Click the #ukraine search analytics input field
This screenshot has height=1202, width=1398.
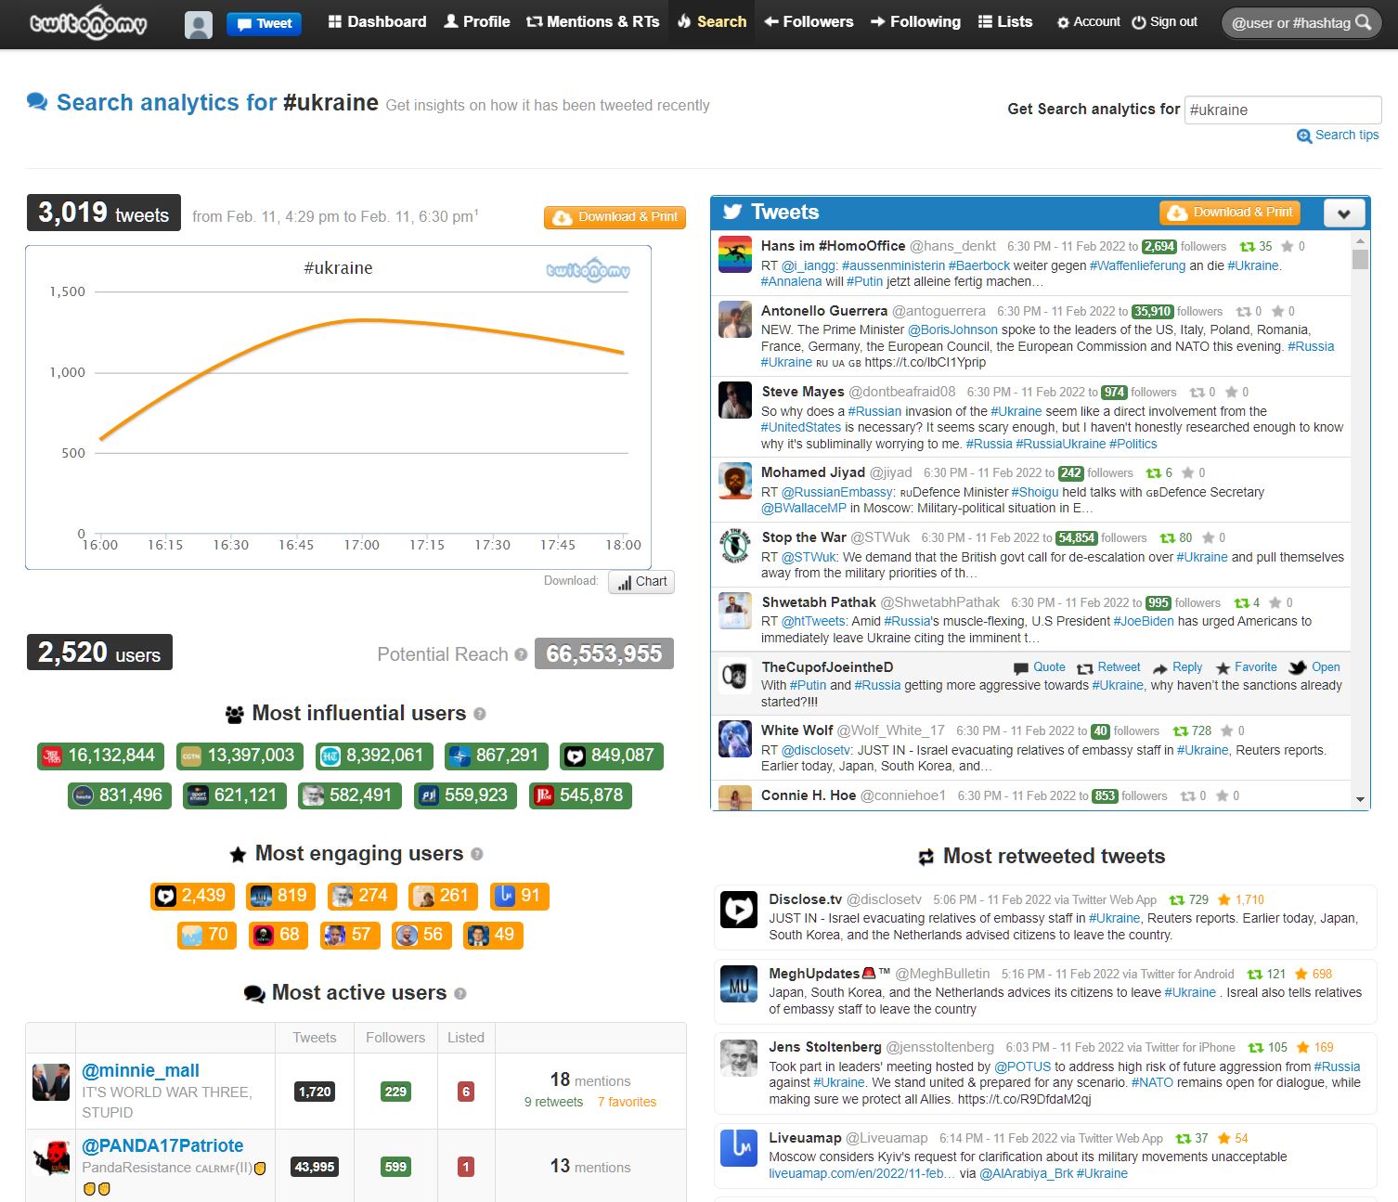point(1283,110)
